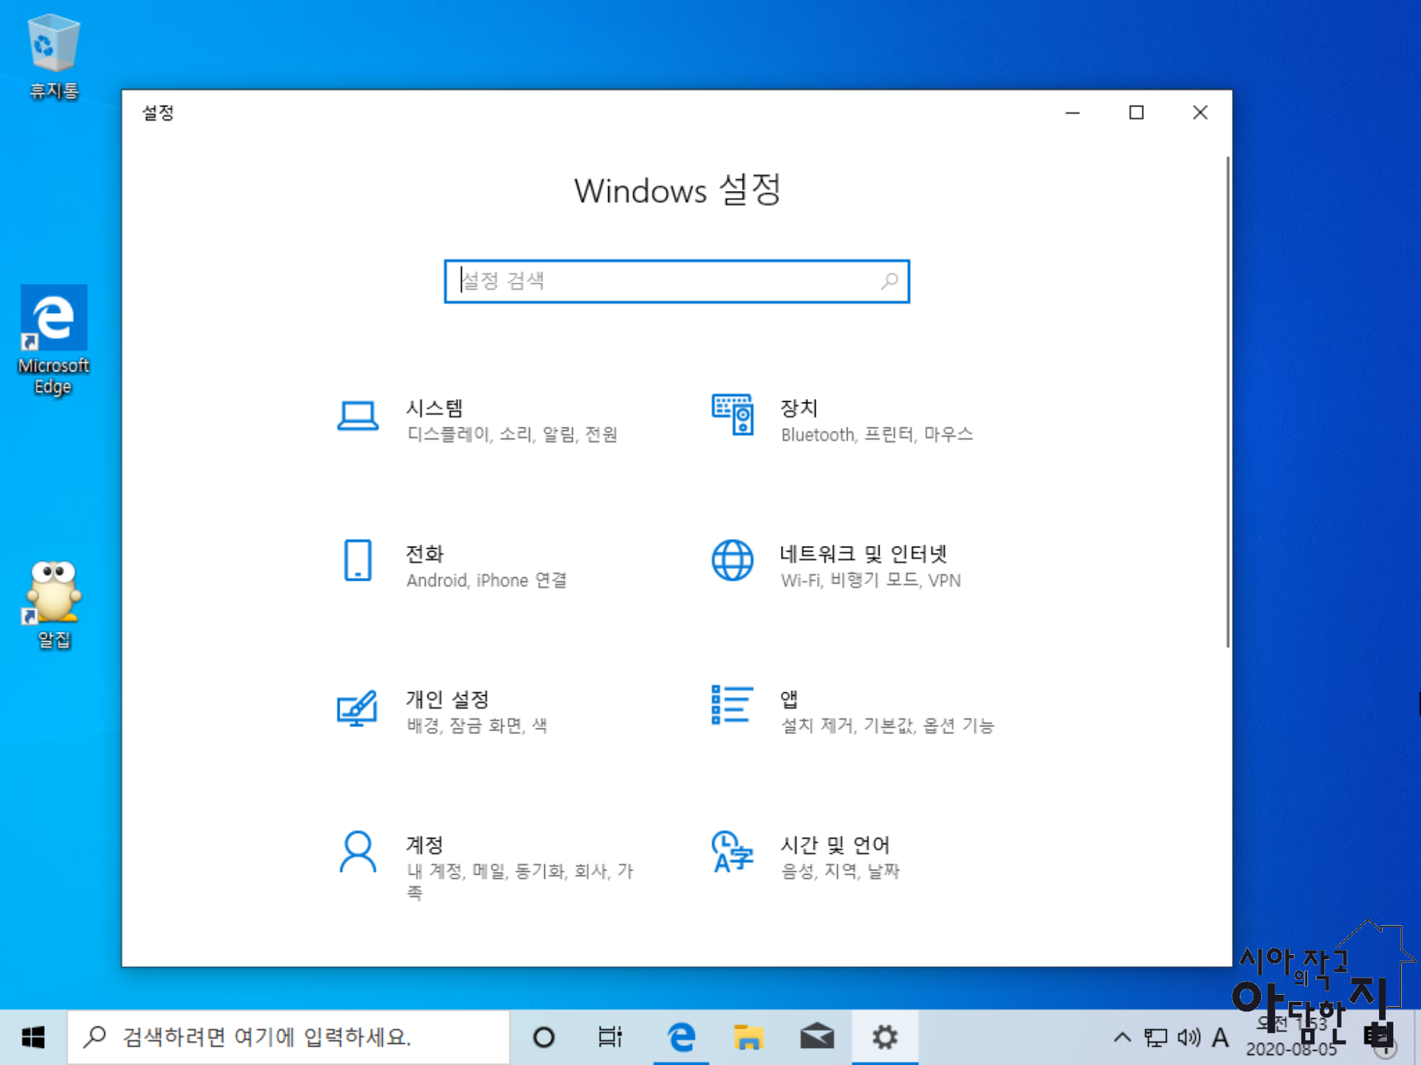Open the Windows Start menu

[33, 1037]
